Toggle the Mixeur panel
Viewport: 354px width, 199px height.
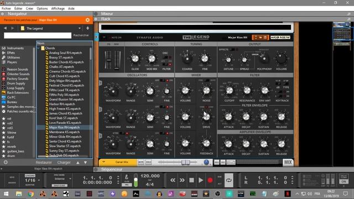(96, 14)
